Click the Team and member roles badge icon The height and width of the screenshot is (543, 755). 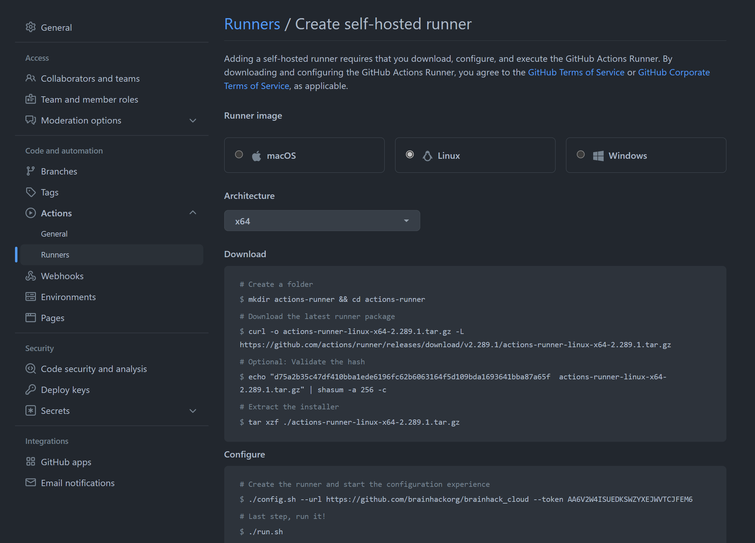click(31, 99)
